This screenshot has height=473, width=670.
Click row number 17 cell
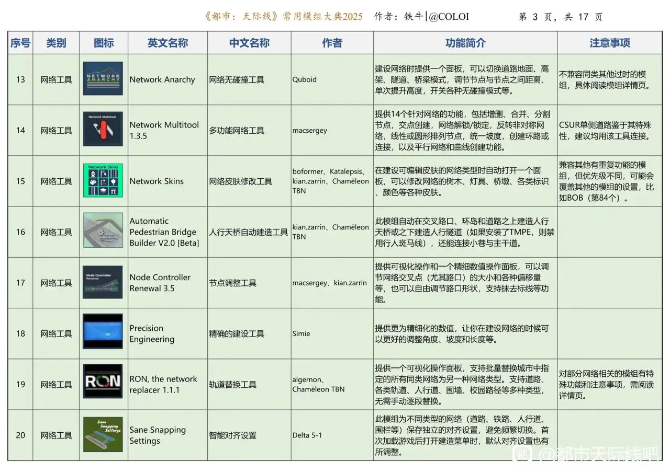coord(20,283)
